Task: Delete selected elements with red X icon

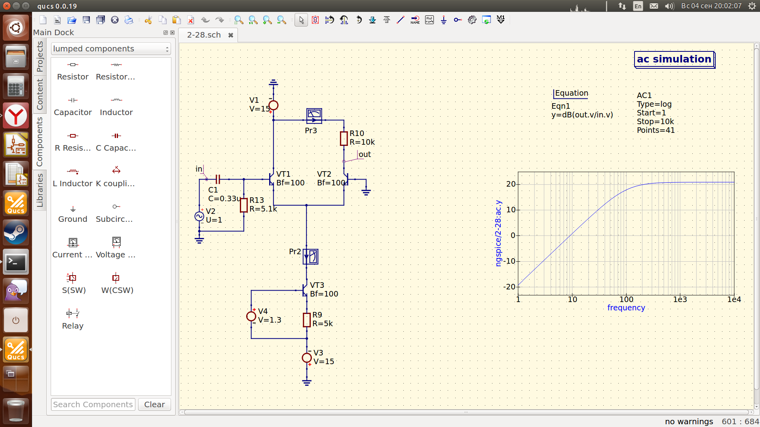Action: tap(191, 20)
